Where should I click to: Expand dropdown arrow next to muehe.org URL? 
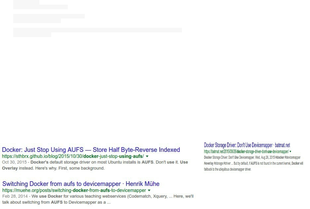(149, 190)
